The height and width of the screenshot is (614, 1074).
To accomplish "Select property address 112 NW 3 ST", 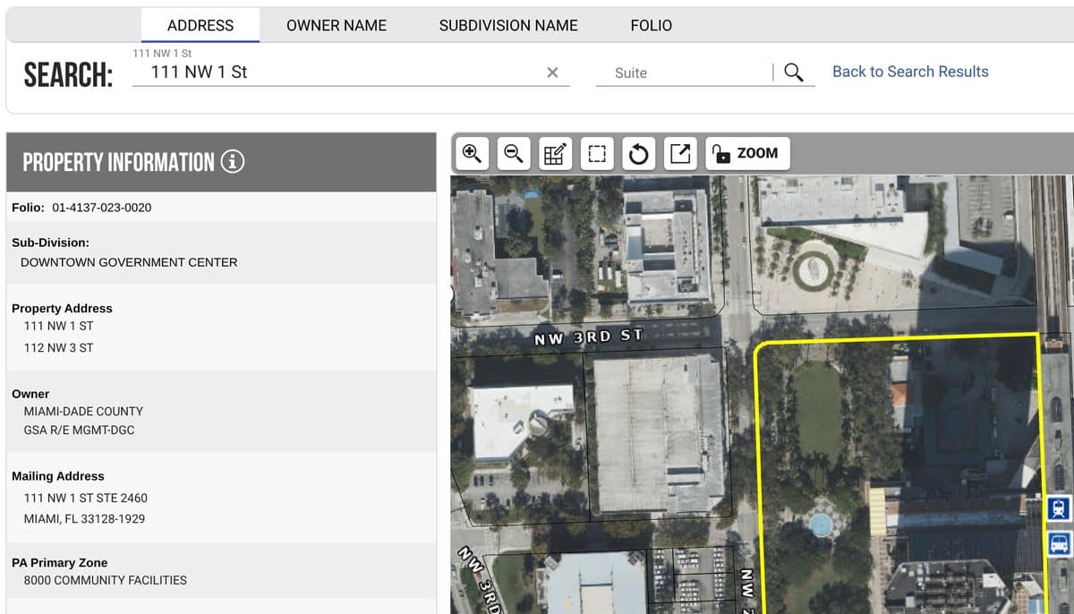I will [59, 347].
